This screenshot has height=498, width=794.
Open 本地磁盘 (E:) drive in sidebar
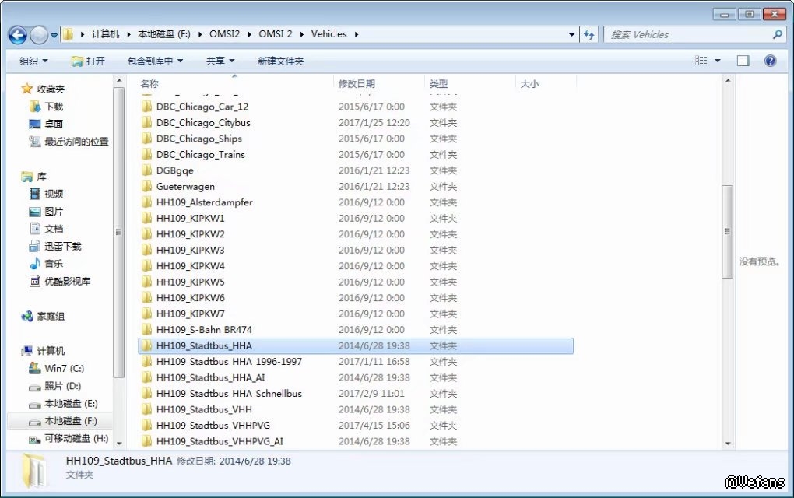(x=71, y=403)
